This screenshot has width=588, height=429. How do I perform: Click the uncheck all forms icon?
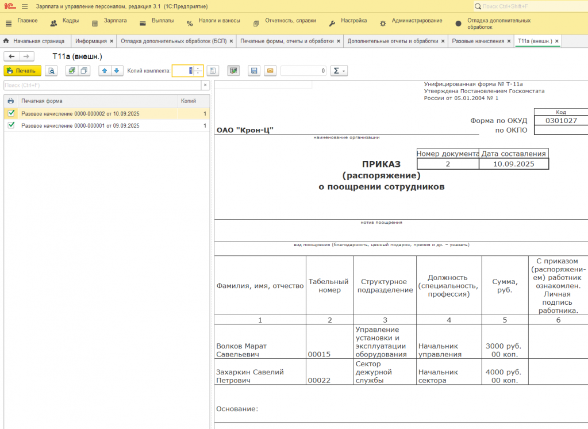click(x=84, y=71)
